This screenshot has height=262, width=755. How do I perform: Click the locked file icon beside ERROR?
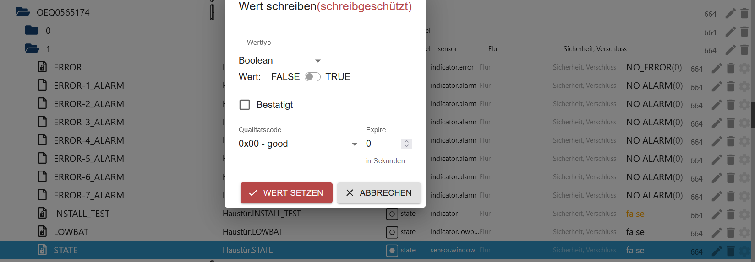tap(42, 67)
